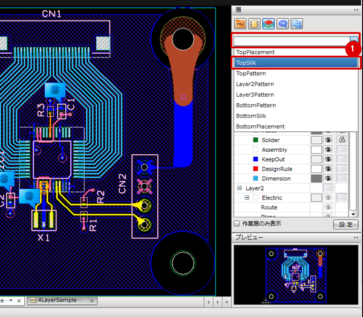Click CN1 silk label on board
The height and width of the screenshot is (317, 363).
(51, 14)
